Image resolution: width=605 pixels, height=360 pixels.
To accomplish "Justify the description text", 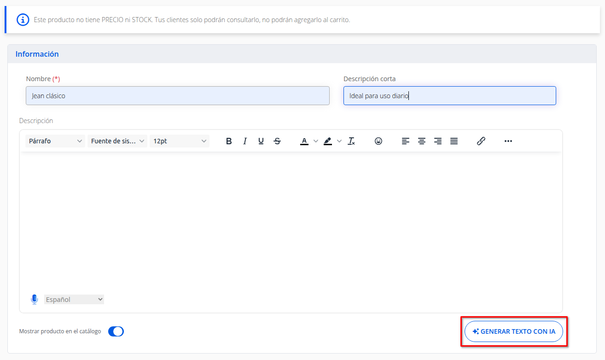I will click(x=454, y=141).
